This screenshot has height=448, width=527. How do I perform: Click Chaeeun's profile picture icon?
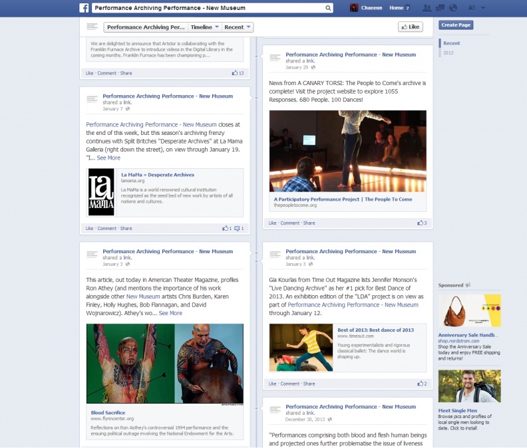pos(355,8)
